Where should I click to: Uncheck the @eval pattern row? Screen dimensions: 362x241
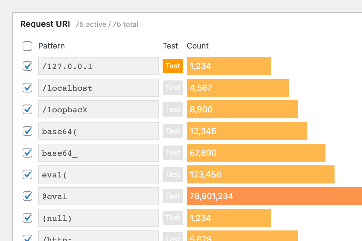[x=27, y=196]
